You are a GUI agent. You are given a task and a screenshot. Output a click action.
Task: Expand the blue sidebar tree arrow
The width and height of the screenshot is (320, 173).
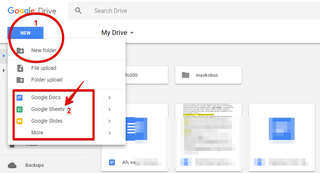4,55
